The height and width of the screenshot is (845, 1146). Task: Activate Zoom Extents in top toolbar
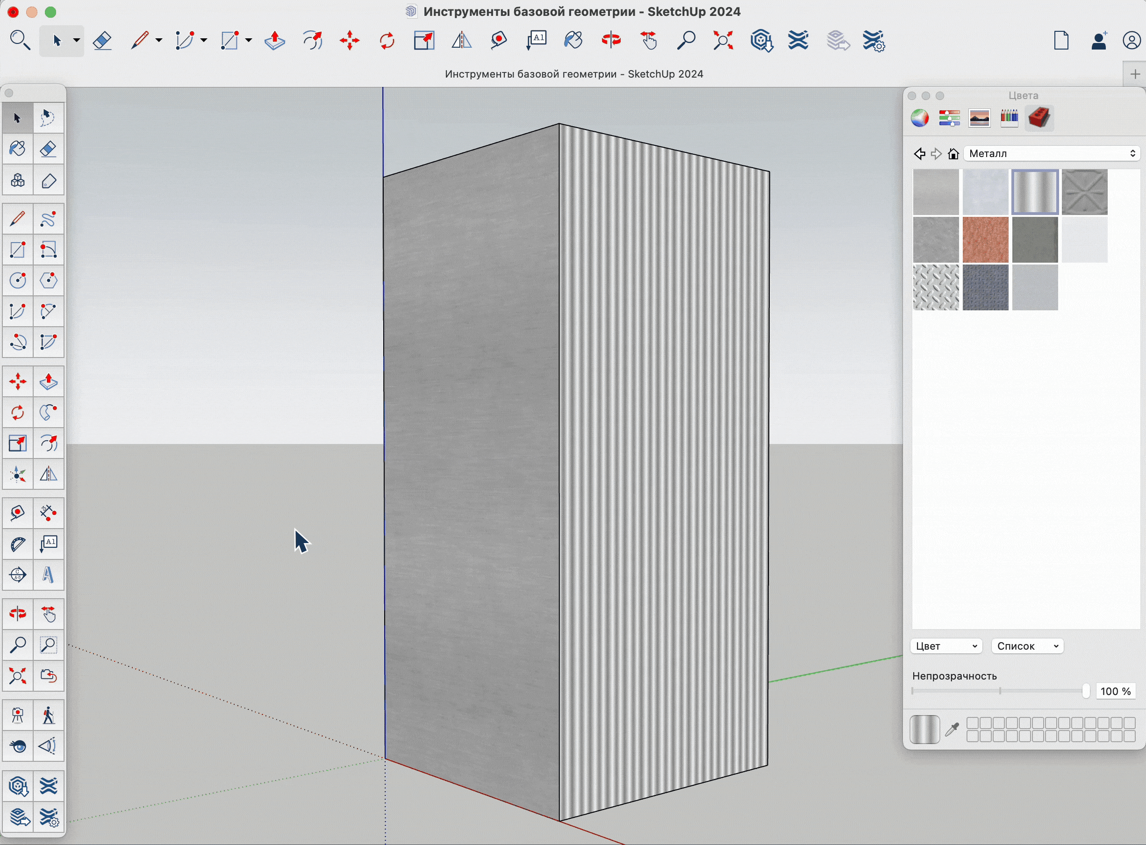[723, 40]
